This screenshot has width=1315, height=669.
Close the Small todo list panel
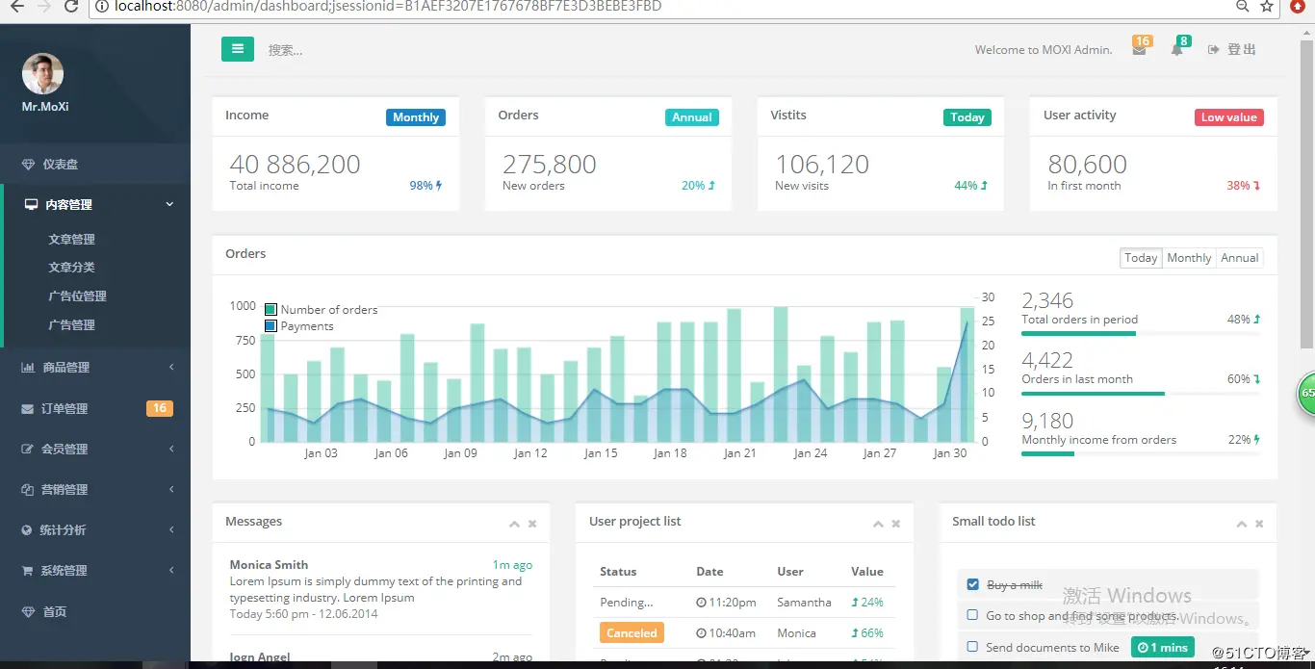(1259, 524)
